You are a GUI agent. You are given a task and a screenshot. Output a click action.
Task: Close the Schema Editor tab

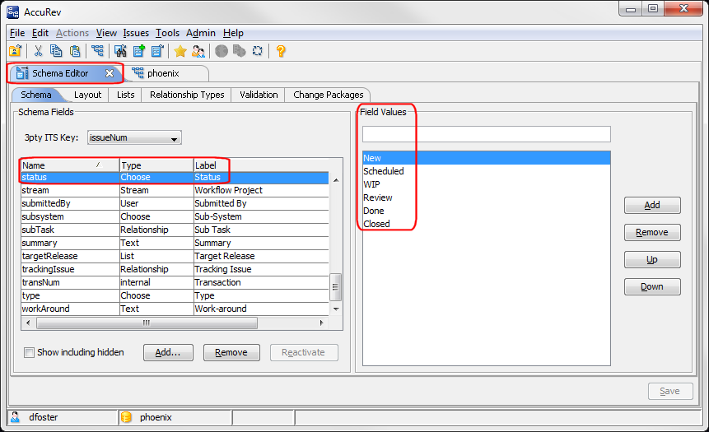110,73
